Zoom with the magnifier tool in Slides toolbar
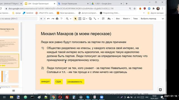The image size is (179, 100). [67, 19]
